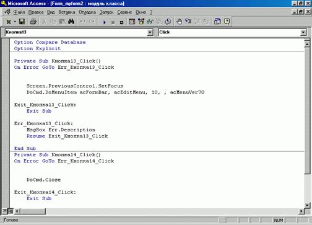This screenshot has width=312, height=225.
Task: Click the Save floppy disk icon
Action: [22, 22]
